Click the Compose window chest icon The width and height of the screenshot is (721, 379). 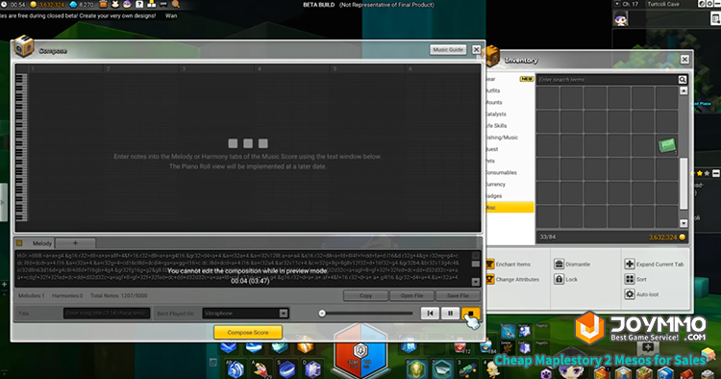point(23,46)
